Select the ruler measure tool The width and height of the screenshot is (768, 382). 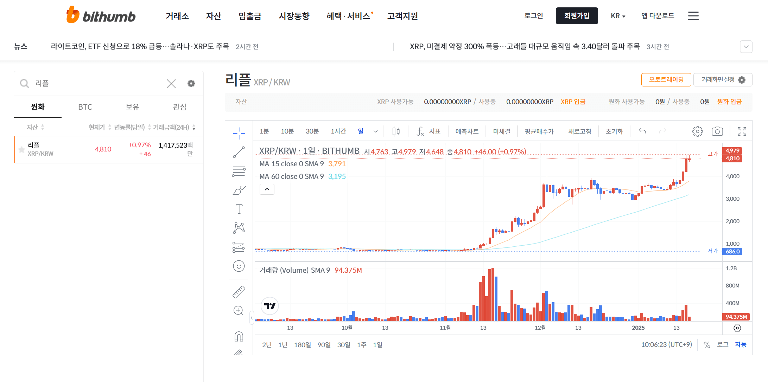(239, 292)
